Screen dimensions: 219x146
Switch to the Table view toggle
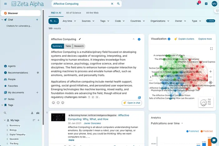[68, 46]
